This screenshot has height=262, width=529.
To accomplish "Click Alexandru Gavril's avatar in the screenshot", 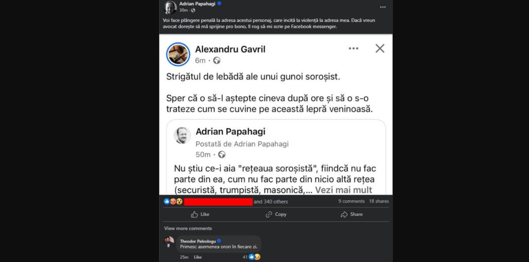I will coord(178,55).
